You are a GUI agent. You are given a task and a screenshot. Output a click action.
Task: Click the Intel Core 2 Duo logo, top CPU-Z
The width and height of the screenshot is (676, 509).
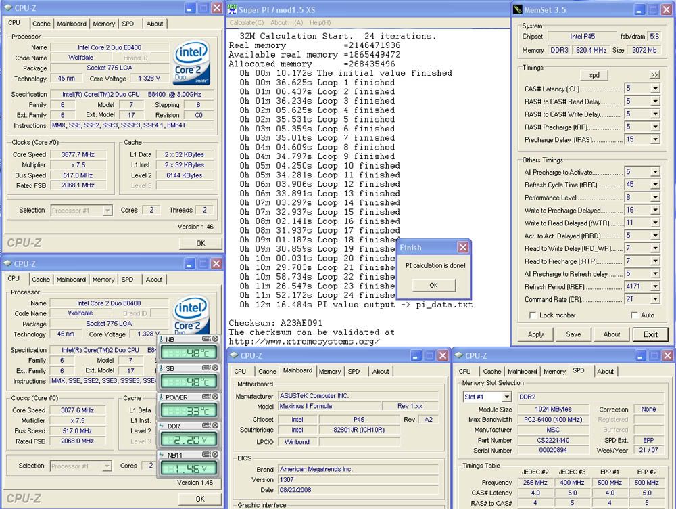click(192, 62)
